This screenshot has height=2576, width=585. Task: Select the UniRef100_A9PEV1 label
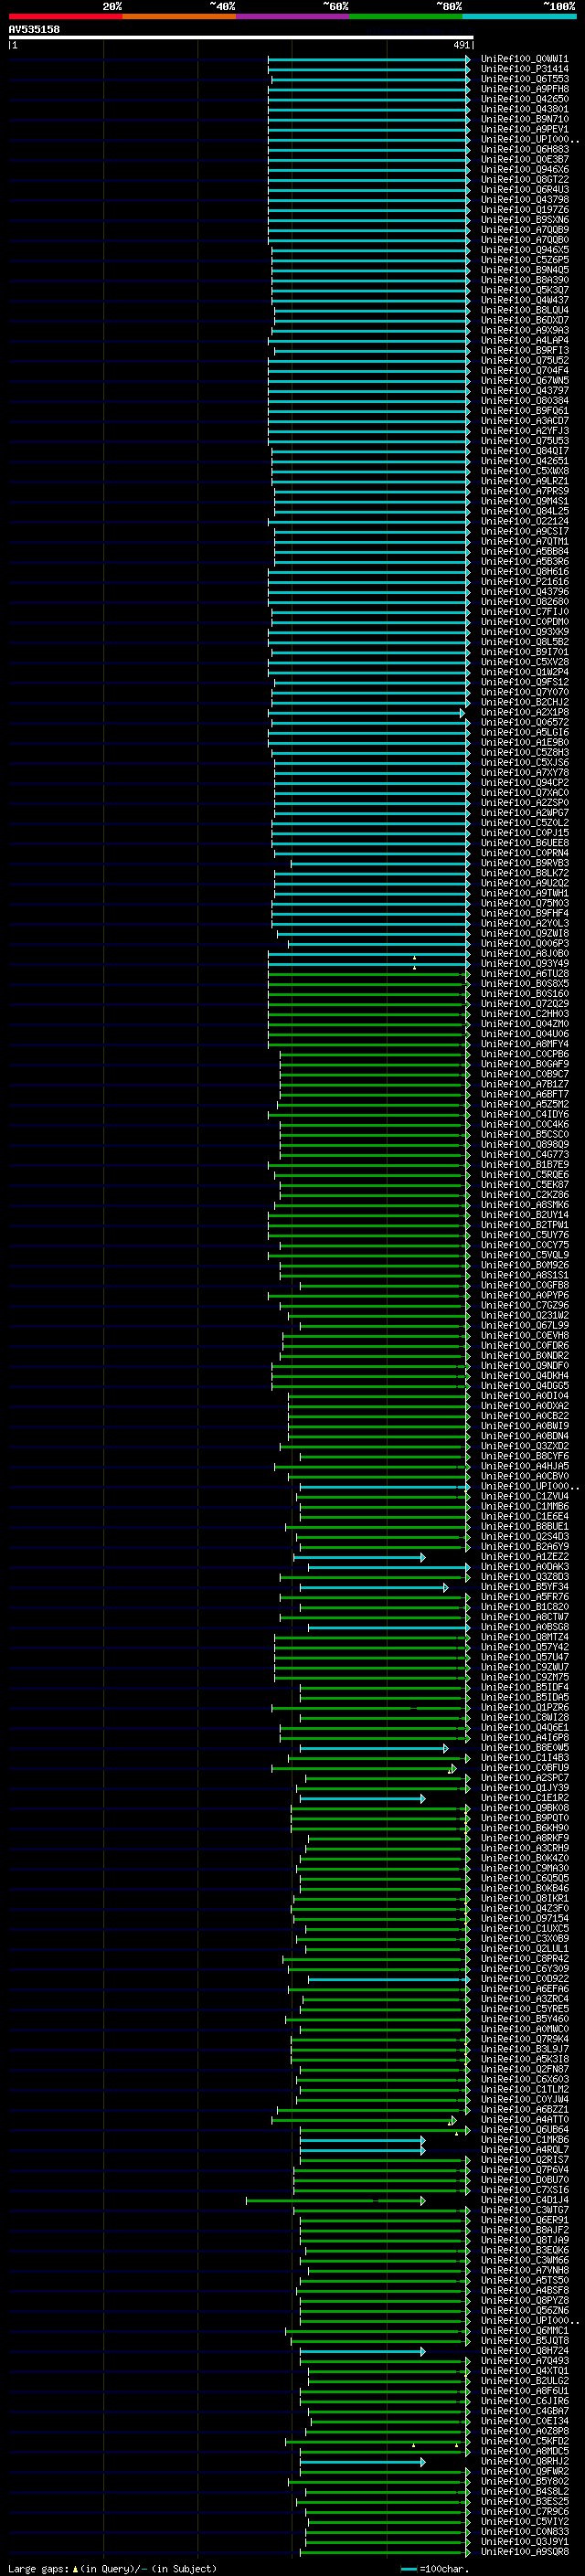coord(524,129)
